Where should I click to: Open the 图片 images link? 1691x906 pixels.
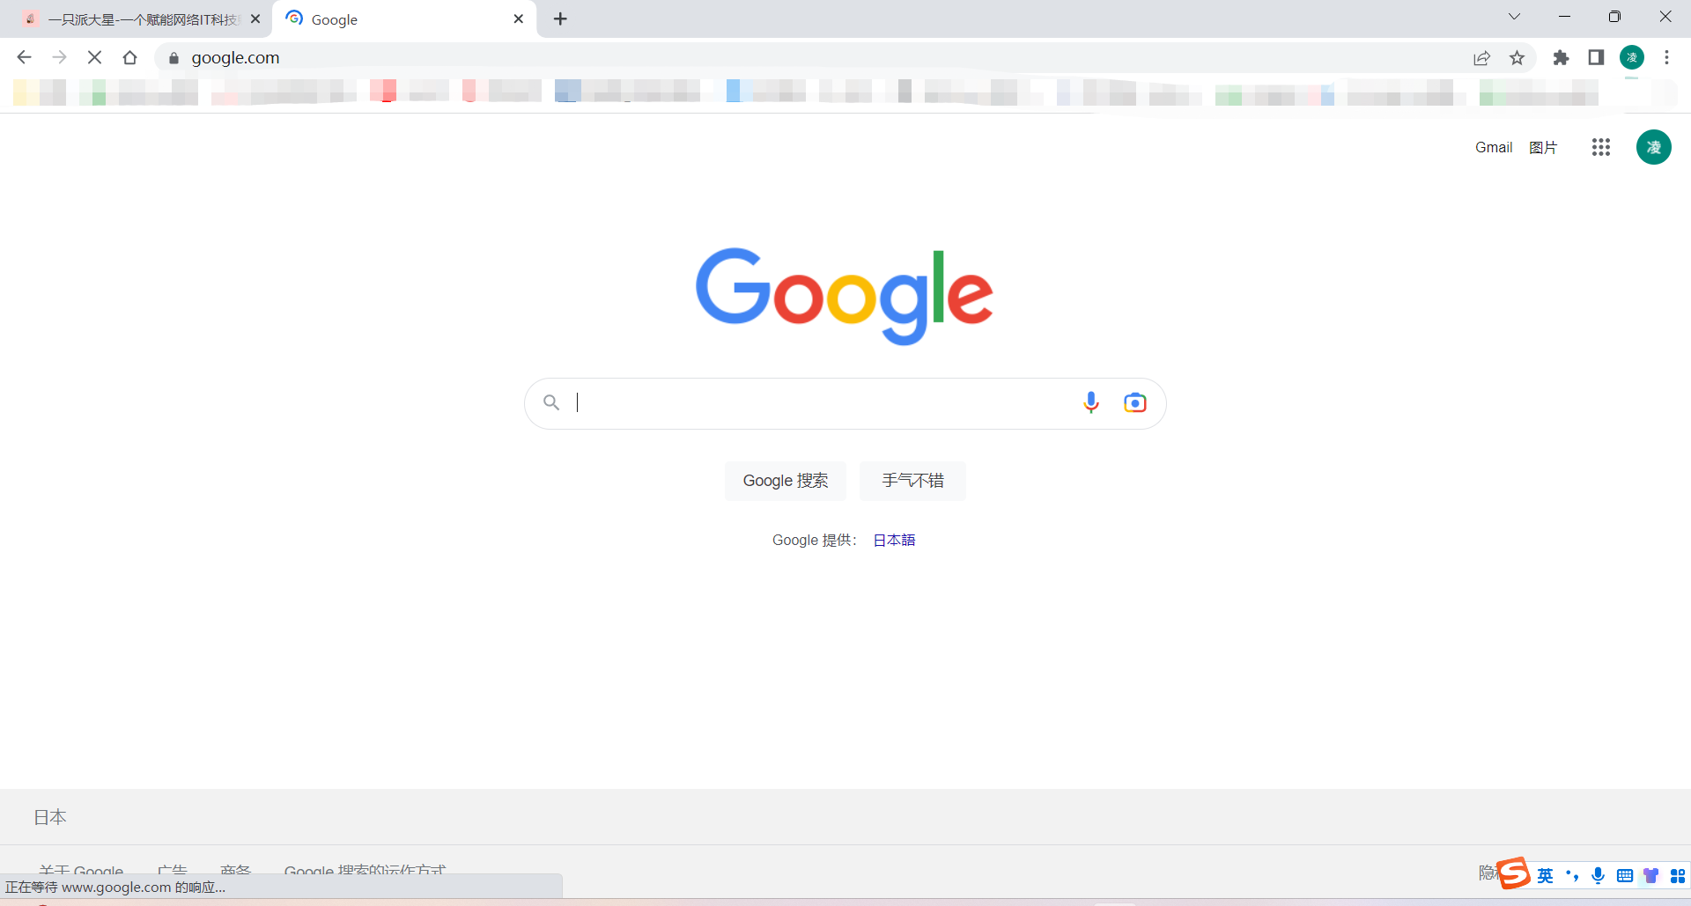coord(1543,147)
